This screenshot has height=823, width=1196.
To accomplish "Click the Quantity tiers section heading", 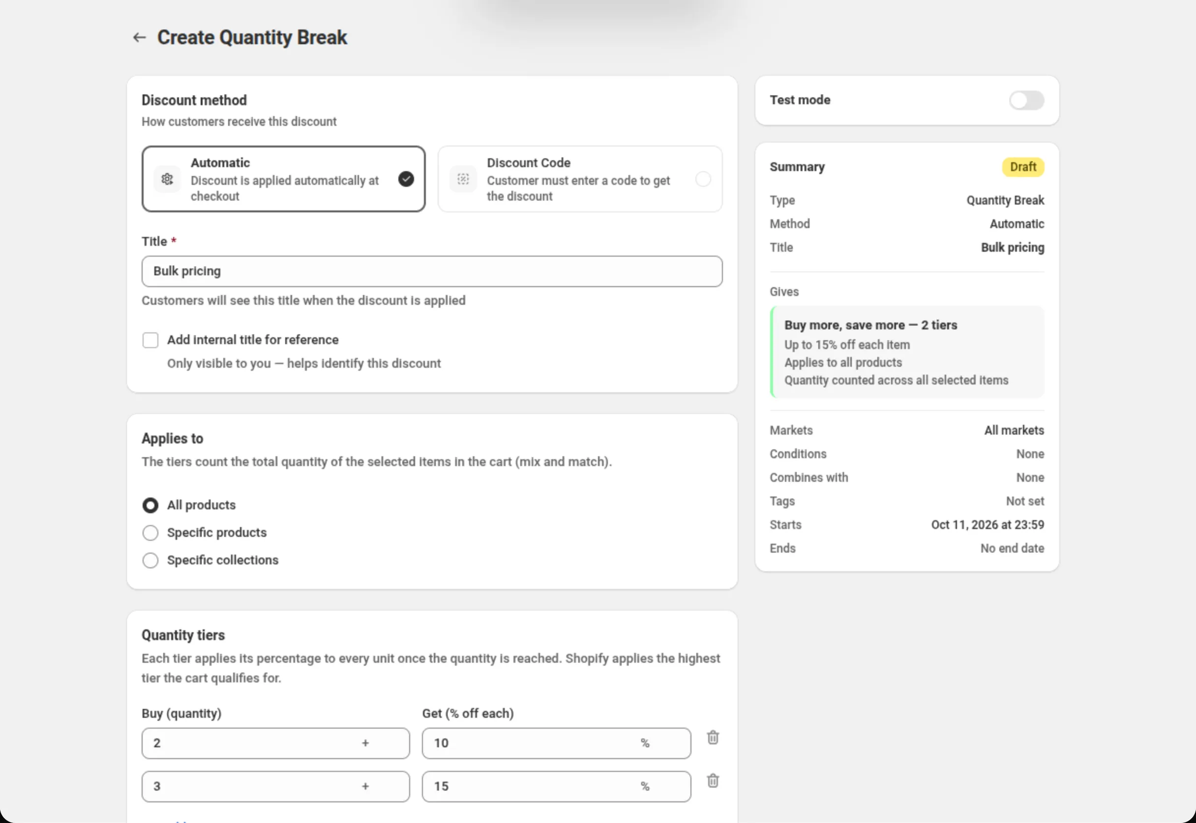I will tap(183, 635).
